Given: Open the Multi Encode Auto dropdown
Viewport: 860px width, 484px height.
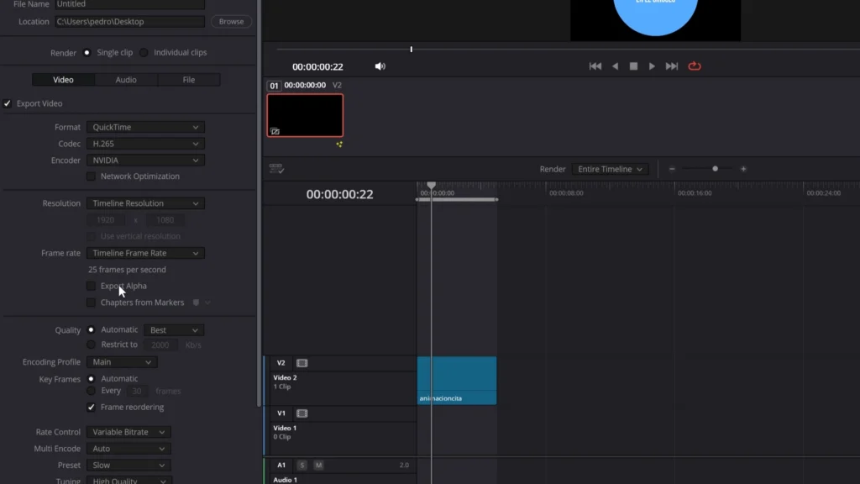Looking at the screenshot, I should coord(128,449).
